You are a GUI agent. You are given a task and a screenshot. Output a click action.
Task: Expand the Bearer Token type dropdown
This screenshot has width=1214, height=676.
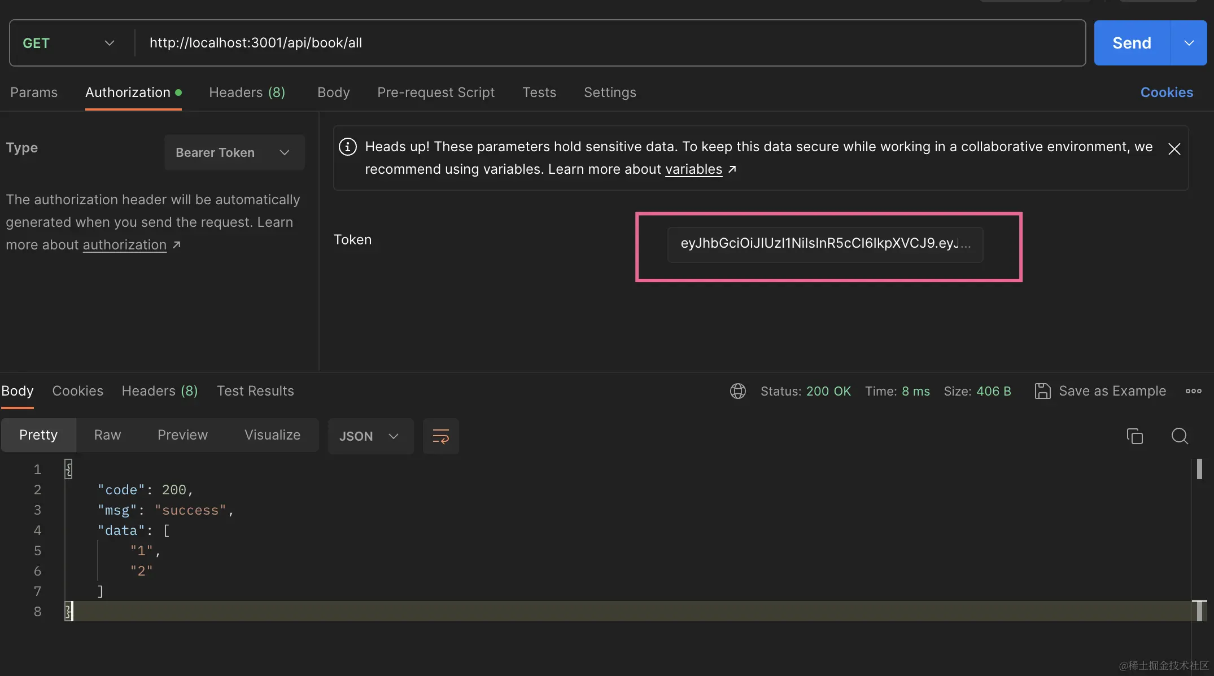234,152
